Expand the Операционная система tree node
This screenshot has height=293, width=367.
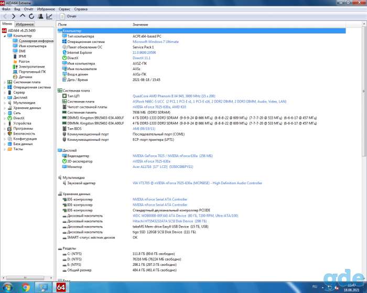pos(4,87)
